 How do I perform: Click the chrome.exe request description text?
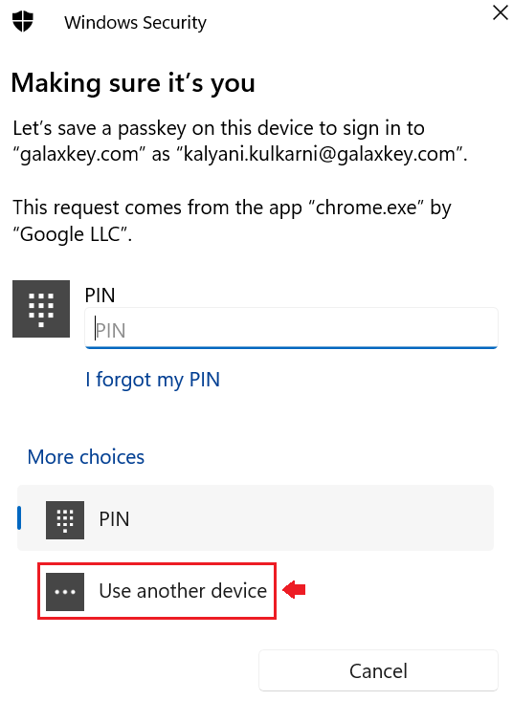pos(232,221)
